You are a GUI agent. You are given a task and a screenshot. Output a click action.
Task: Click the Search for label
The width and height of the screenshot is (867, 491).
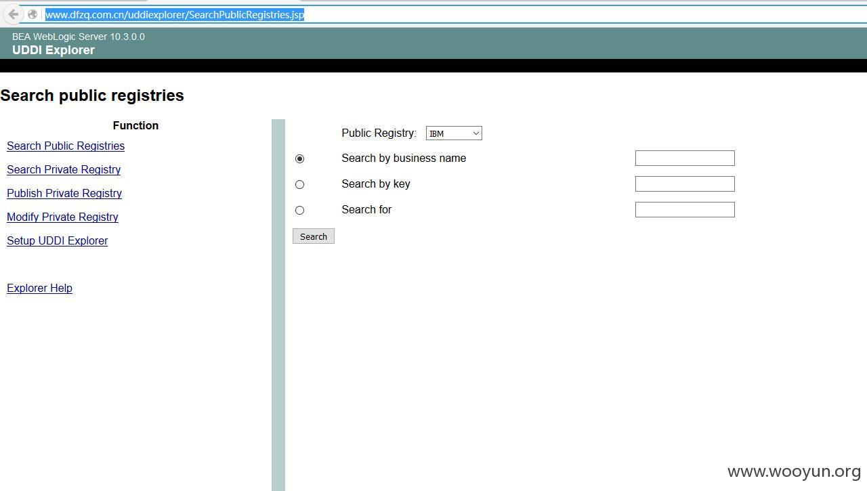[x=366, y=209]
